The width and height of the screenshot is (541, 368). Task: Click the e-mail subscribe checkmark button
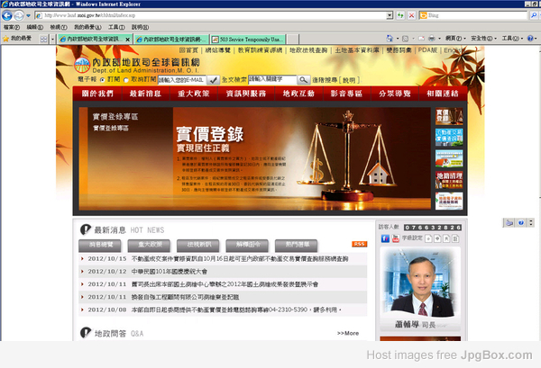[213, 80]
